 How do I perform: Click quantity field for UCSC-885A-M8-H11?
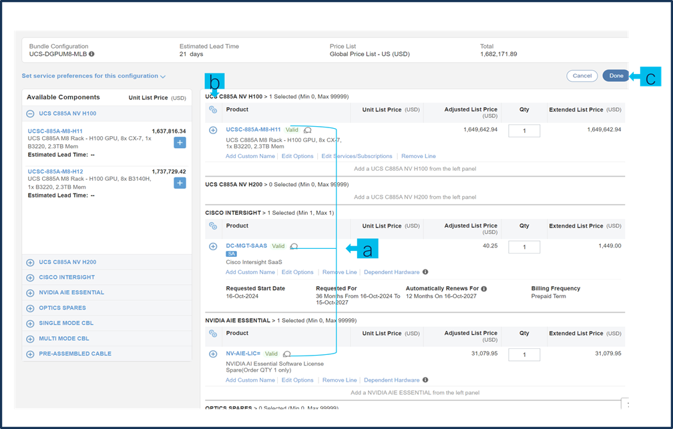tap(524, 131)
